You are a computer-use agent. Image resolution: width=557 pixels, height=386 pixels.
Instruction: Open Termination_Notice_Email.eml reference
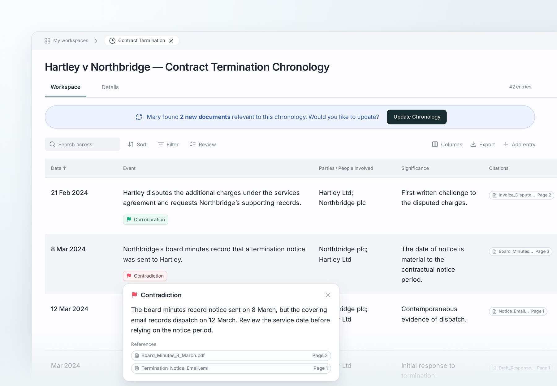point(231,368)
